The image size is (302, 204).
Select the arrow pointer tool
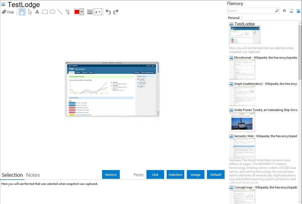(30, 12)
